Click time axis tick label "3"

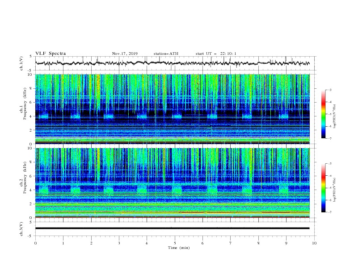[x=119, y=243]
